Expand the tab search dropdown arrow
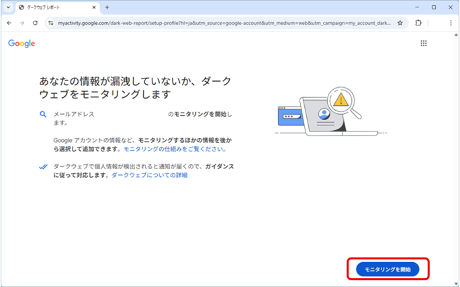This screenshot has height=287, width=460. [7, 7]
